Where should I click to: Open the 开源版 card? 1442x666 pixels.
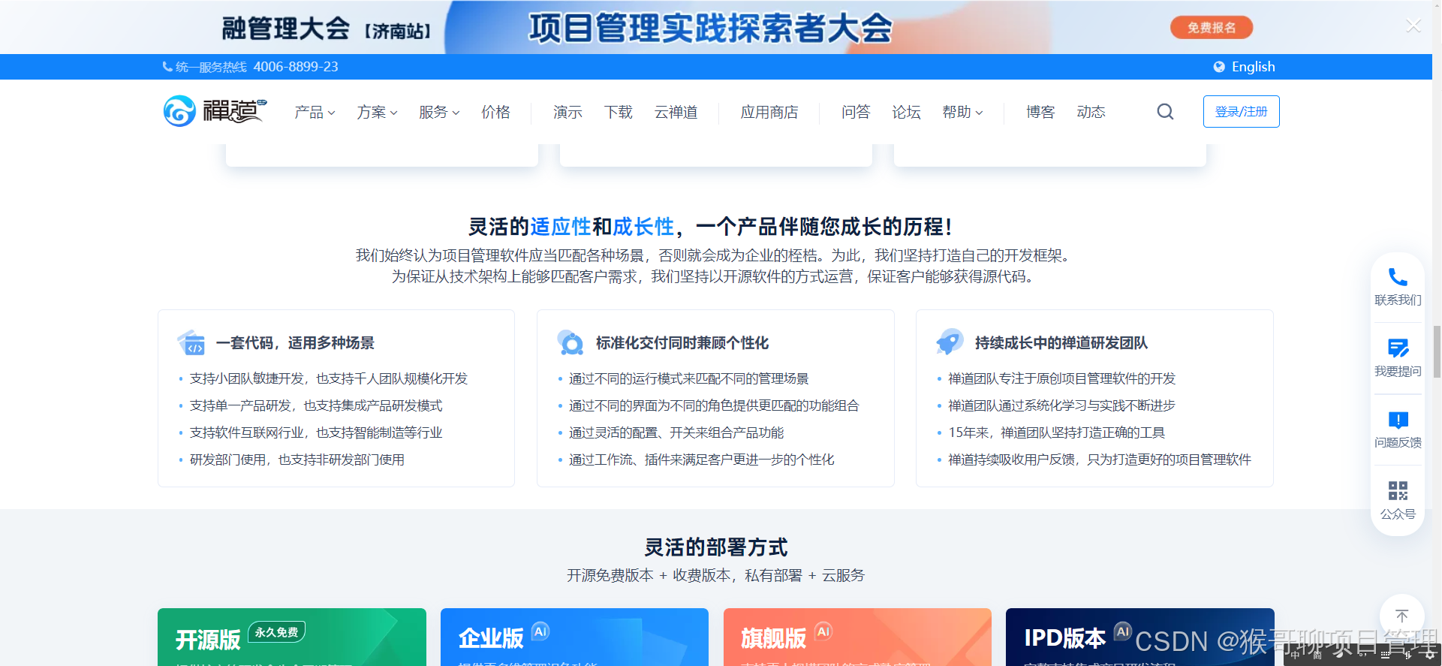(292, 637)
